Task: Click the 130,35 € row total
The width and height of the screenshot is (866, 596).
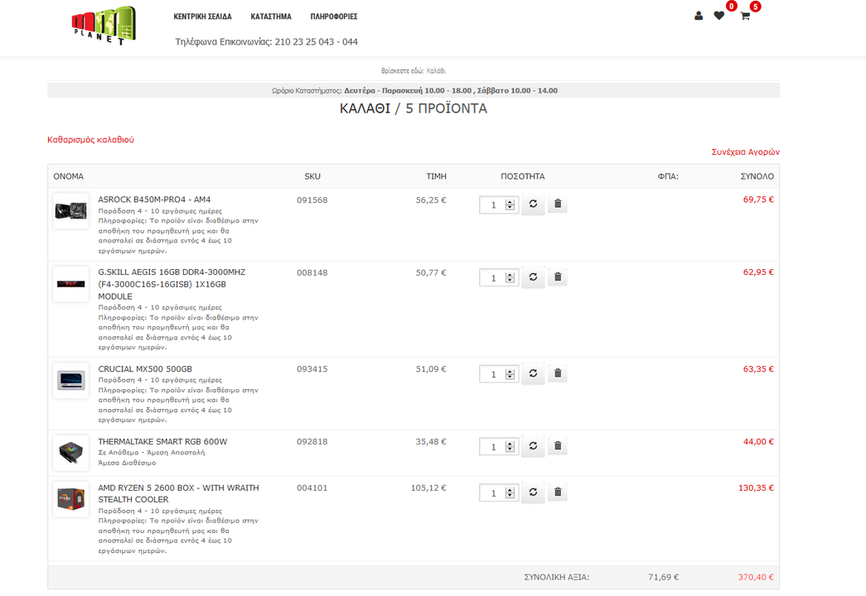Action: tap(756, 488)
